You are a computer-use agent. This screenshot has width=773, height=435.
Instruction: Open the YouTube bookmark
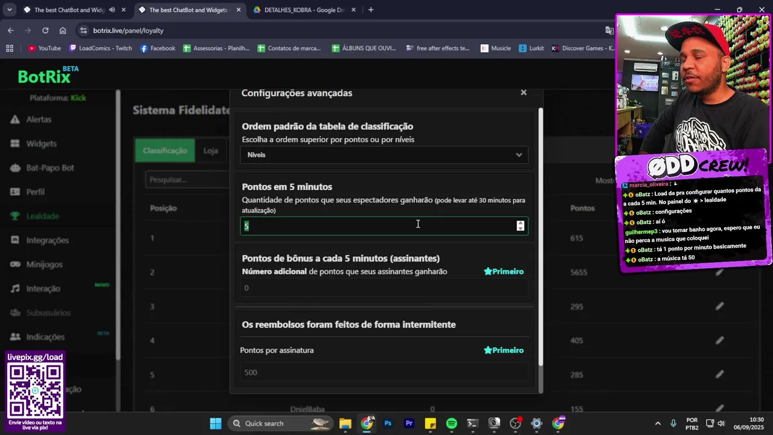coord(45,48)
